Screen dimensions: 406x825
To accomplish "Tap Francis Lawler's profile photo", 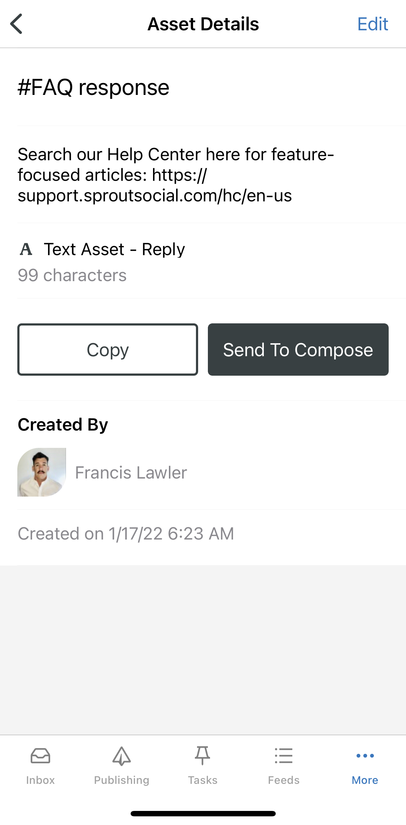I will pyautogui.click(x=42, y=472).
